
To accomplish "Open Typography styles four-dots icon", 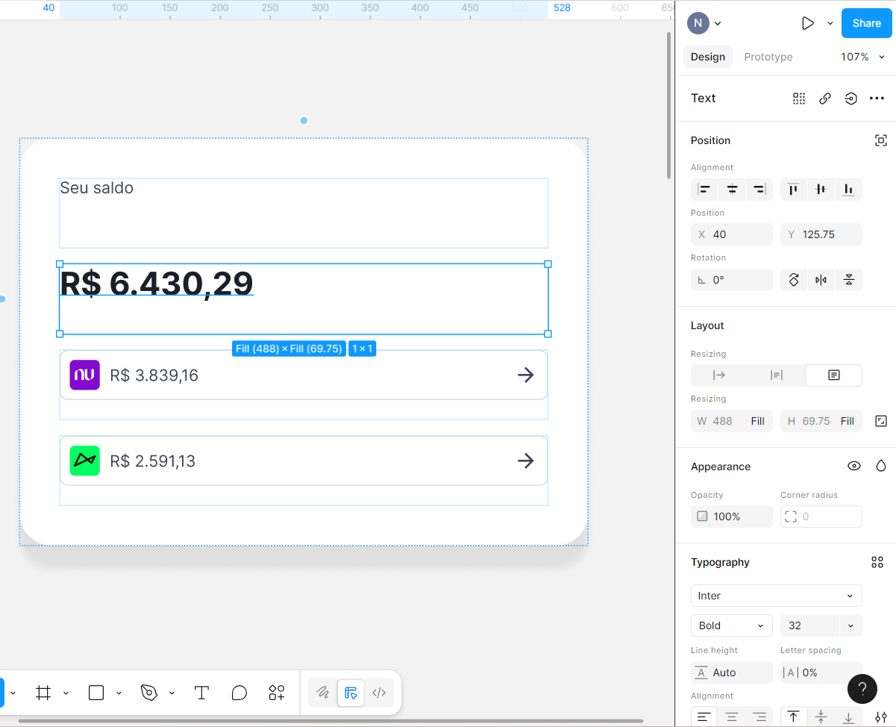I will tap(877, 562).
